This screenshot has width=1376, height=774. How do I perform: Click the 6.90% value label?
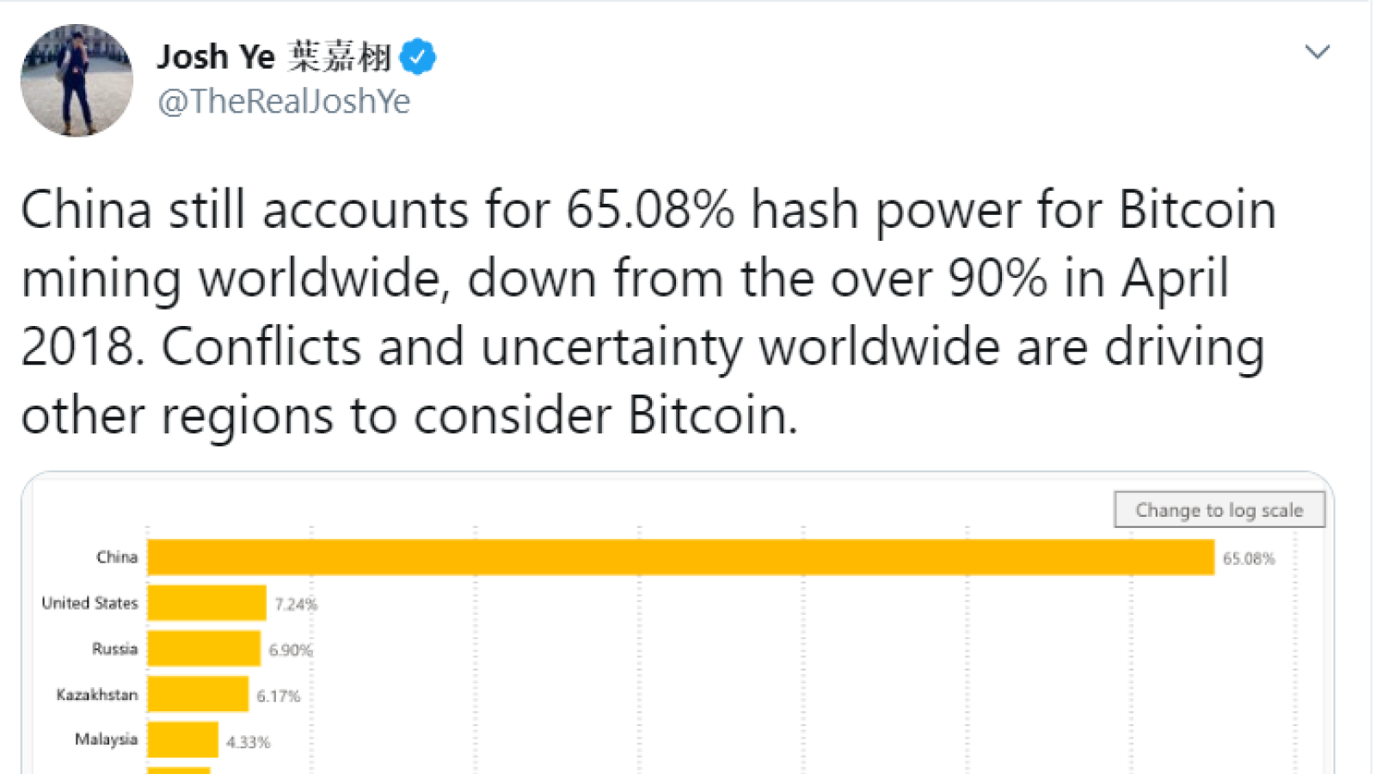pos(291,650)
